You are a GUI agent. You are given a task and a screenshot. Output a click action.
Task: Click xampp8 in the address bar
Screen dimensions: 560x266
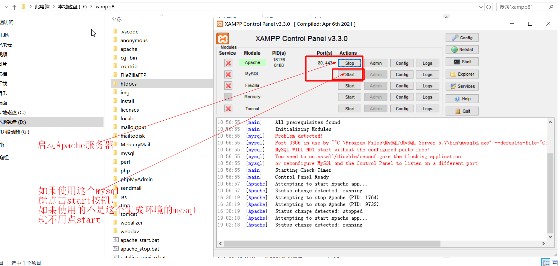105,7
